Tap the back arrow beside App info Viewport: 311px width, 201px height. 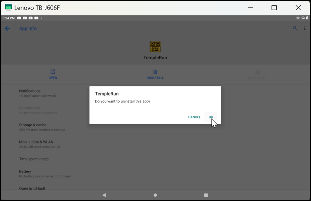[x=7, y=29]
